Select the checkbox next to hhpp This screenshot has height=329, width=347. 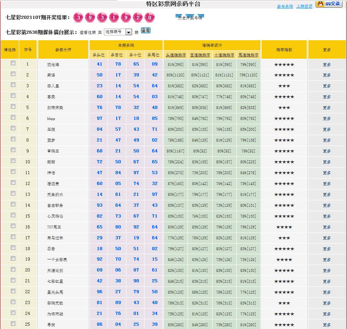pyautogui.click(x=13, y=117)
